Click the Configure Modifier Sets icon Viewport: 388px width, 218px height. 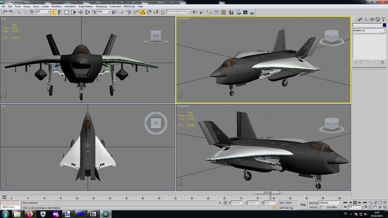(382, 62)
